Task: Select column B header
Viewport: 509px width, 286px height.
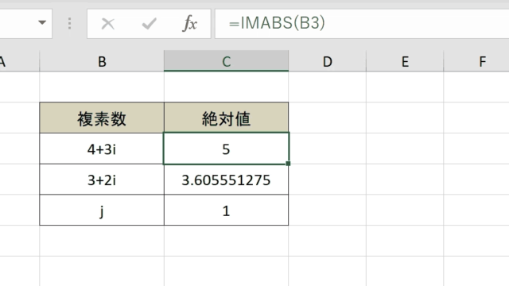Action: click(102, 61)
